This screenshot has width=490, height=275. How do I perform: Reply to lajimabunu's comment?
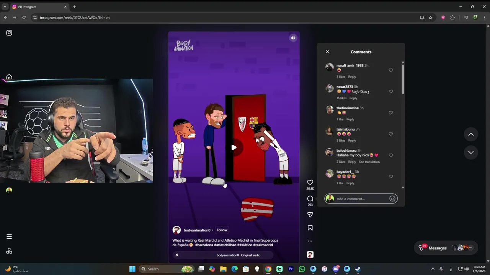(x=352, y=141)
